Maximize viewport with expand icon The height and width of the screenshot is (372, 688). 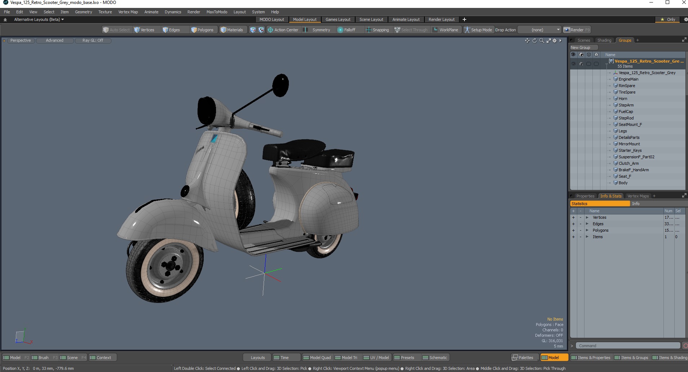(x=548, y=41)
